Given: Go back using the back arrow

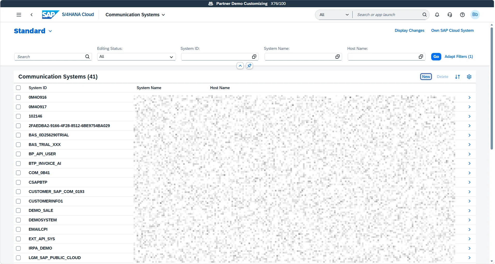Looking at the screenshot, I should [x=32, y=15].
